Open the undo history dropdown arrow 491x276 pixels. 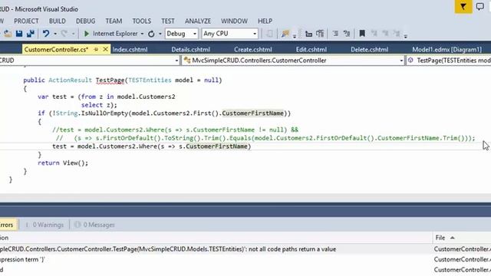click(x=55, y=34)
